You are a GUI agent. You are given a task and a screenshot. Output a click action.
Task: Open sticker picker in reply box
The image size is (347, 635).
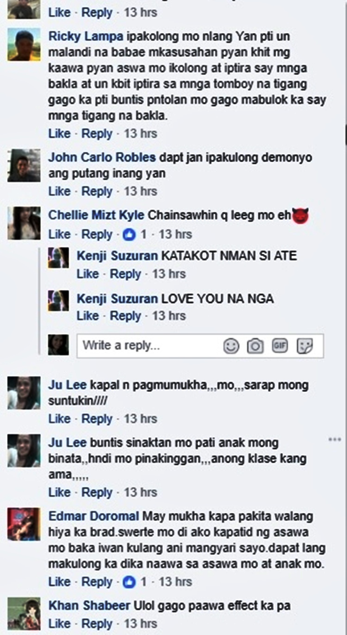coord(304,346)
